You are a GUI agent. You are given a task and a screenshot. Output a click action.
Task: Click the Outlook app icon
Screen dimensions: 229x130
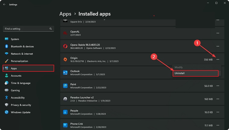point(65,73)
